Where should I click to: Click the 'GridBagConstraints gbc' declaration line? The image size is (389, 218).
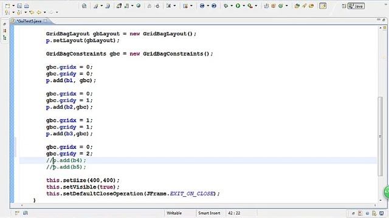point(129,54)
